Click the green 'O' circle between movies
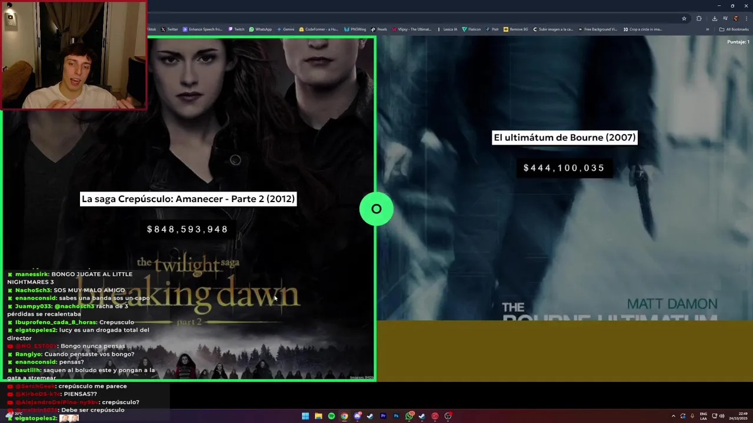The height and width of the screenshot is (423, 753). (376, 209)
